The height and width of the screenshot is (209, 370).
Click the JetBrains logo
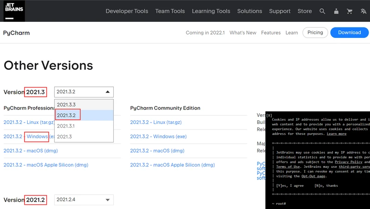pyautogui.click(x=12, y=11)
